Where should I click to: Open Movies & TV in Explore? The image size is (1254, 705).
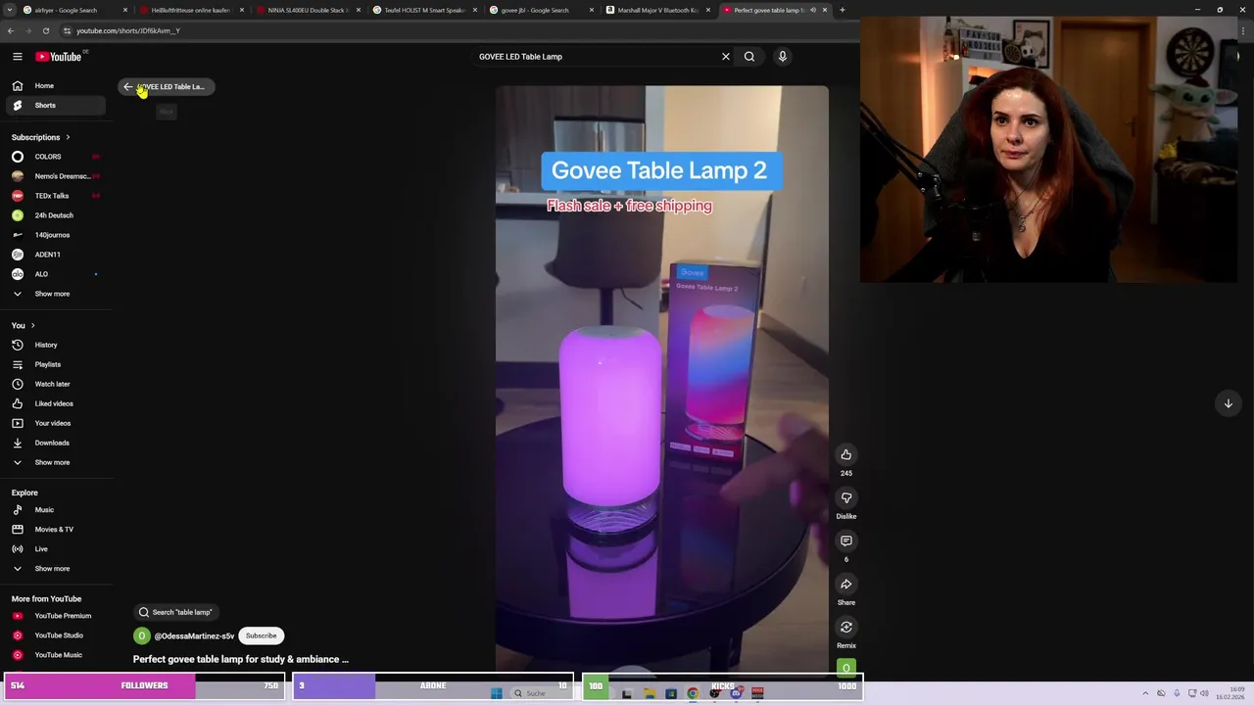pos(55,530)
